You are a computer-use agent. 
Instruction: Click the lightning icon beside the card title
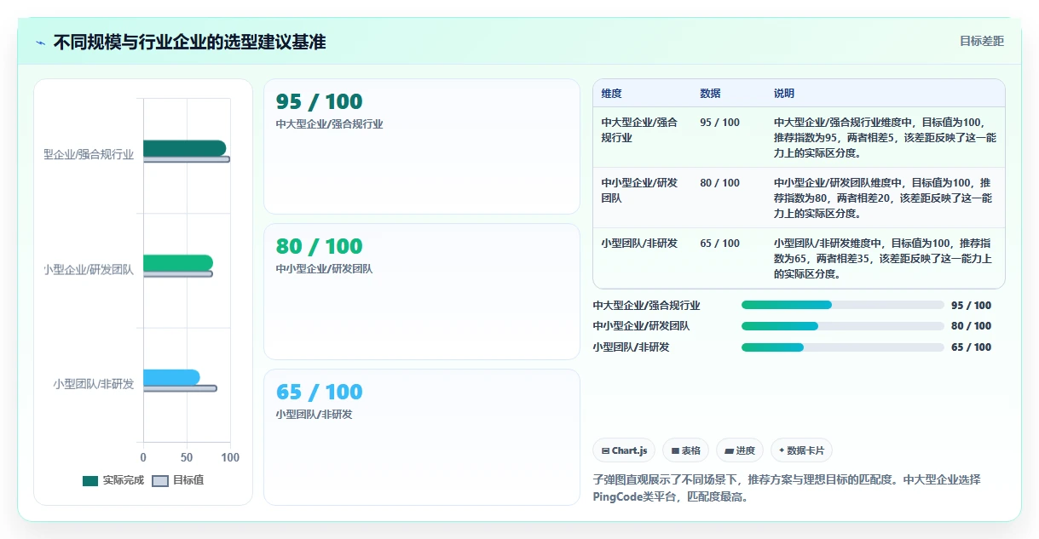(40, 42)
